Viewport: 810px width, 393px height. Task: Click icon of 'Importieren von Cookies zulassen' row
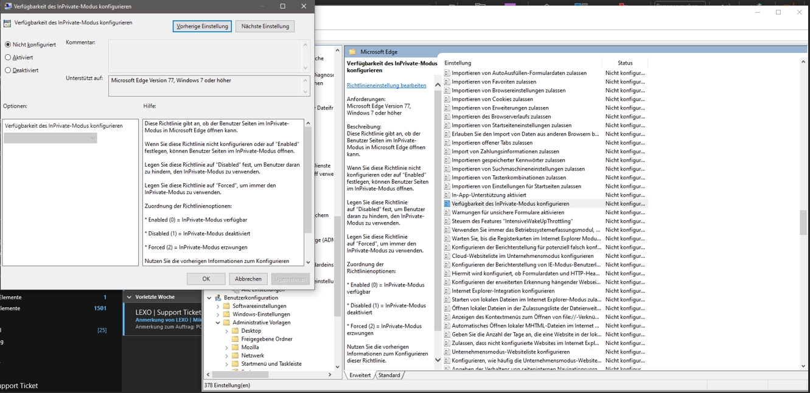[x=447, y=99]
